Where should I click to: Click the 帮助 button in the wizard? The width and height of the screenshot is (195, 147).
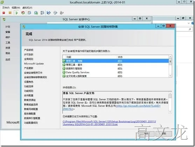pyautogui.click(x=164, y=134)
